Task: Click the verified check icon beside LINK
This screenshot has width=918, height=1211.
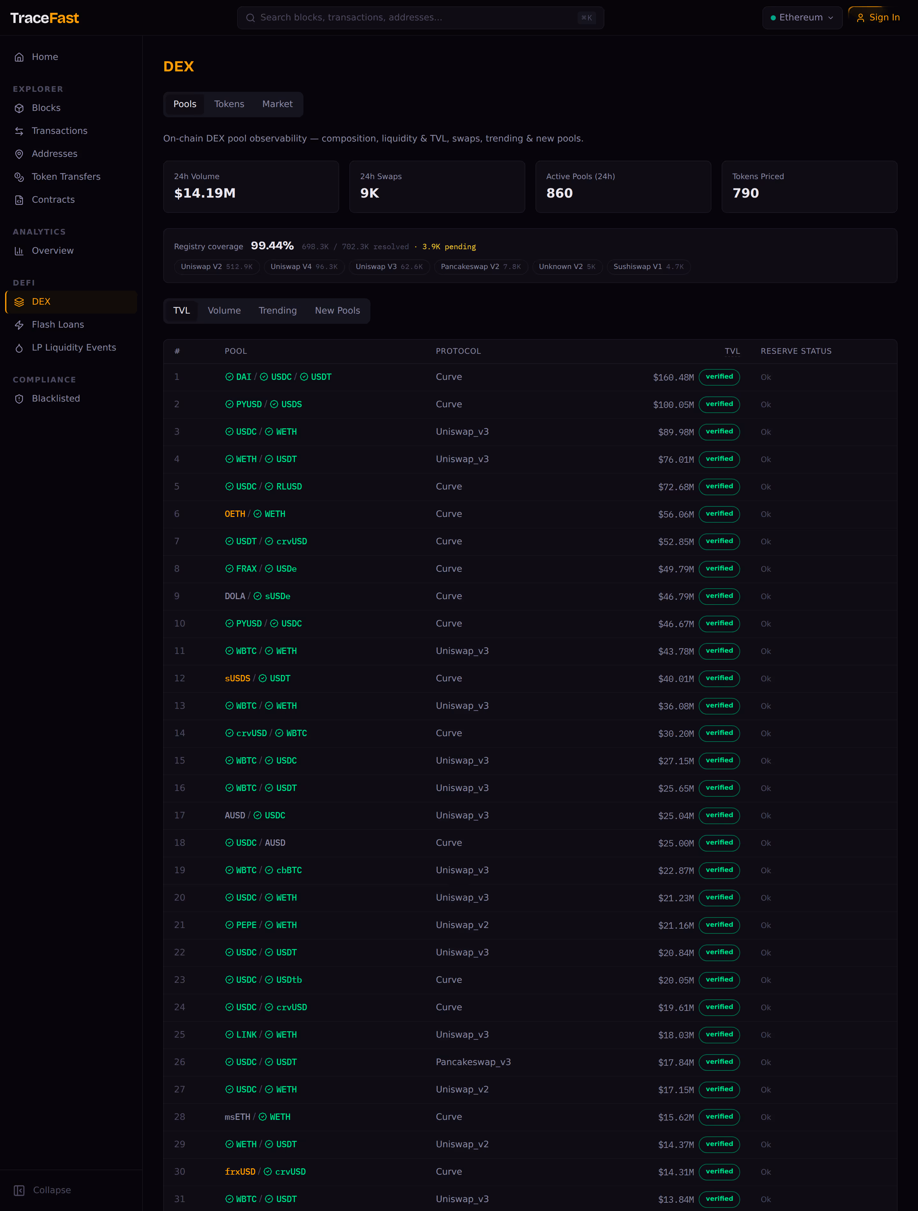Action: [229, 1035]
